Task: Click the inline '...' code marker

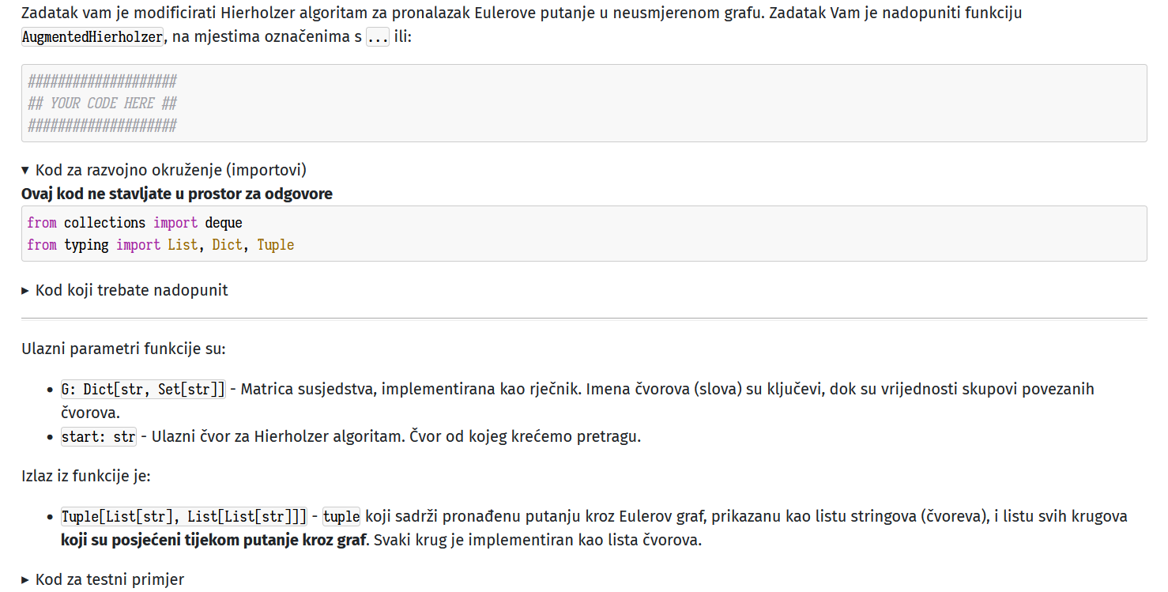Action: 378,37
